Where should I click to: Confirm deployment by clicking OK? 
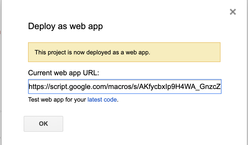[x=43, y=124]
